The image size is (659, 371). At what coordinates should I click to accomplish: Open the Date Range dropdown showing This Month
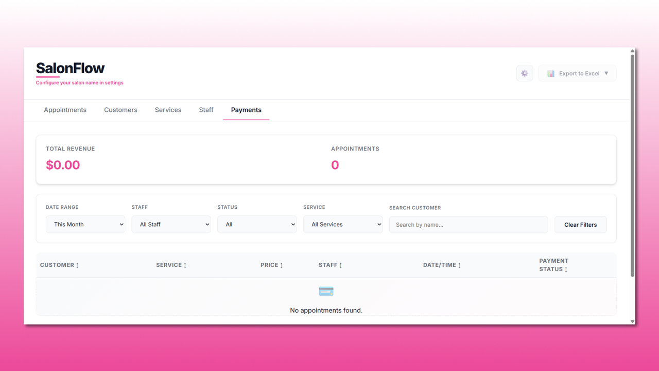tap(85, 224)
